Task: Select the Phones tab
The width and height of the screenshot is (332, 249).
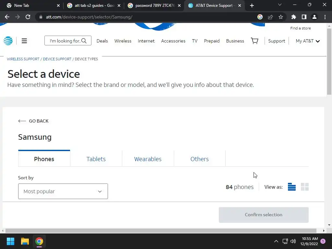Action: [x=44, y=159]
